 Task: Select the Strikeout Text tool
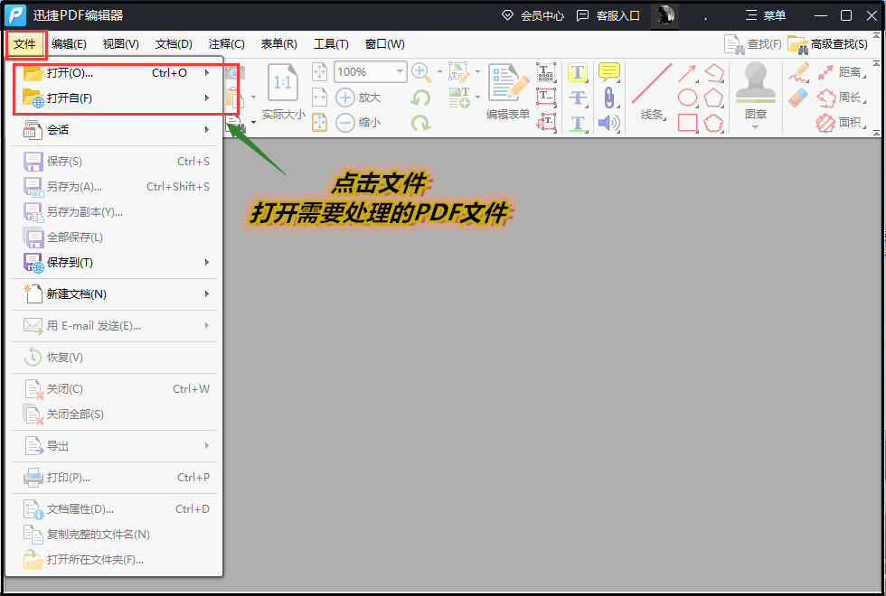coord(578,98)
